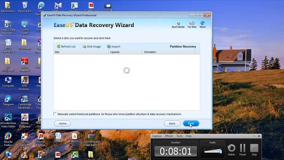Open the More icon in header
Screen dimensions: 284x160
click(203, 24)
